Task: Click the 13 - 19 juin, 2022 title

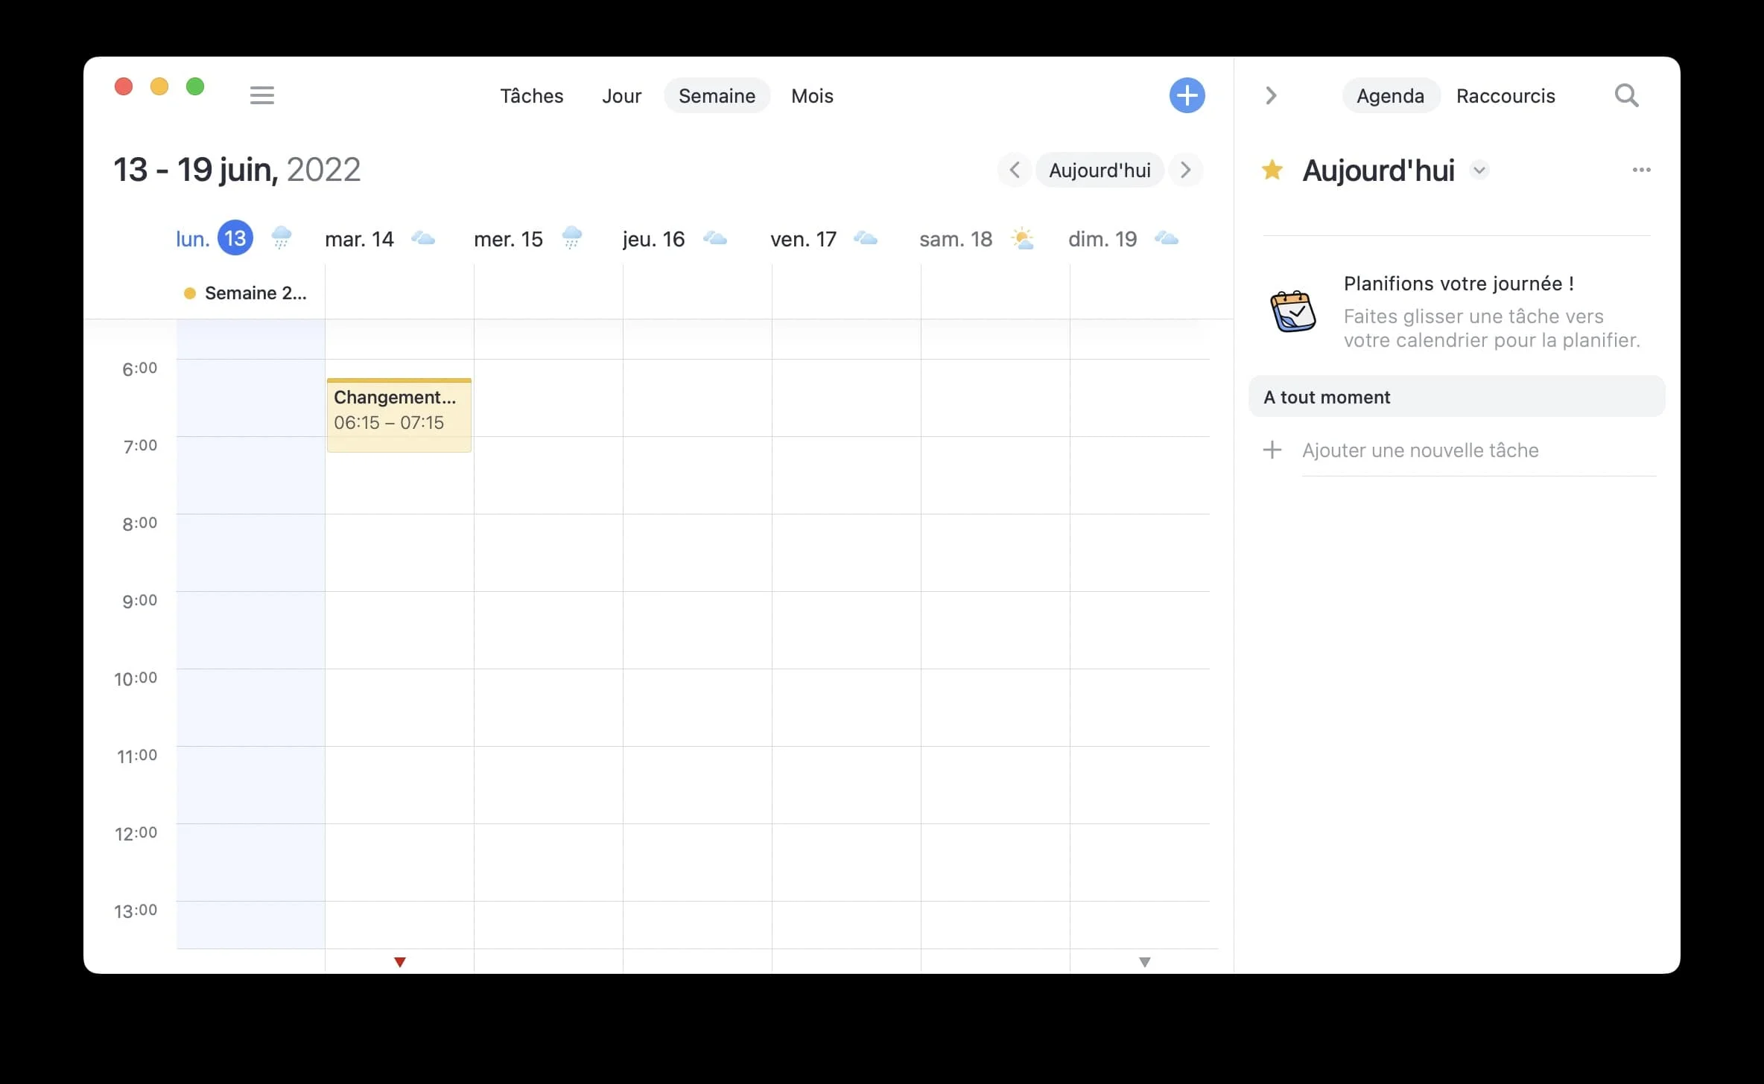Action: click(237, 170)
